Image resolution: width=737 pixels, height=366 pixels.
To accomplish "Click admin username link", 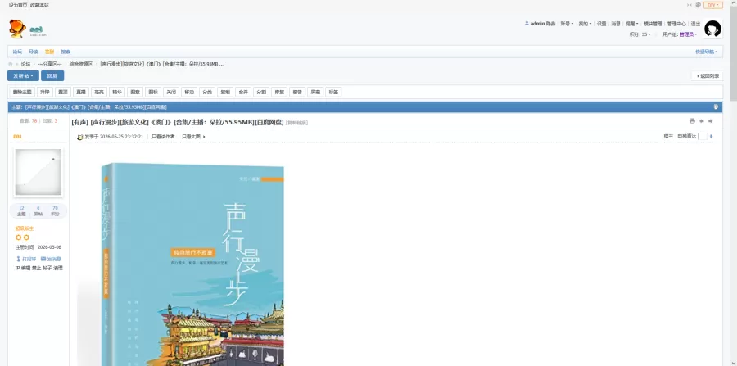I will tap(537, 24).
